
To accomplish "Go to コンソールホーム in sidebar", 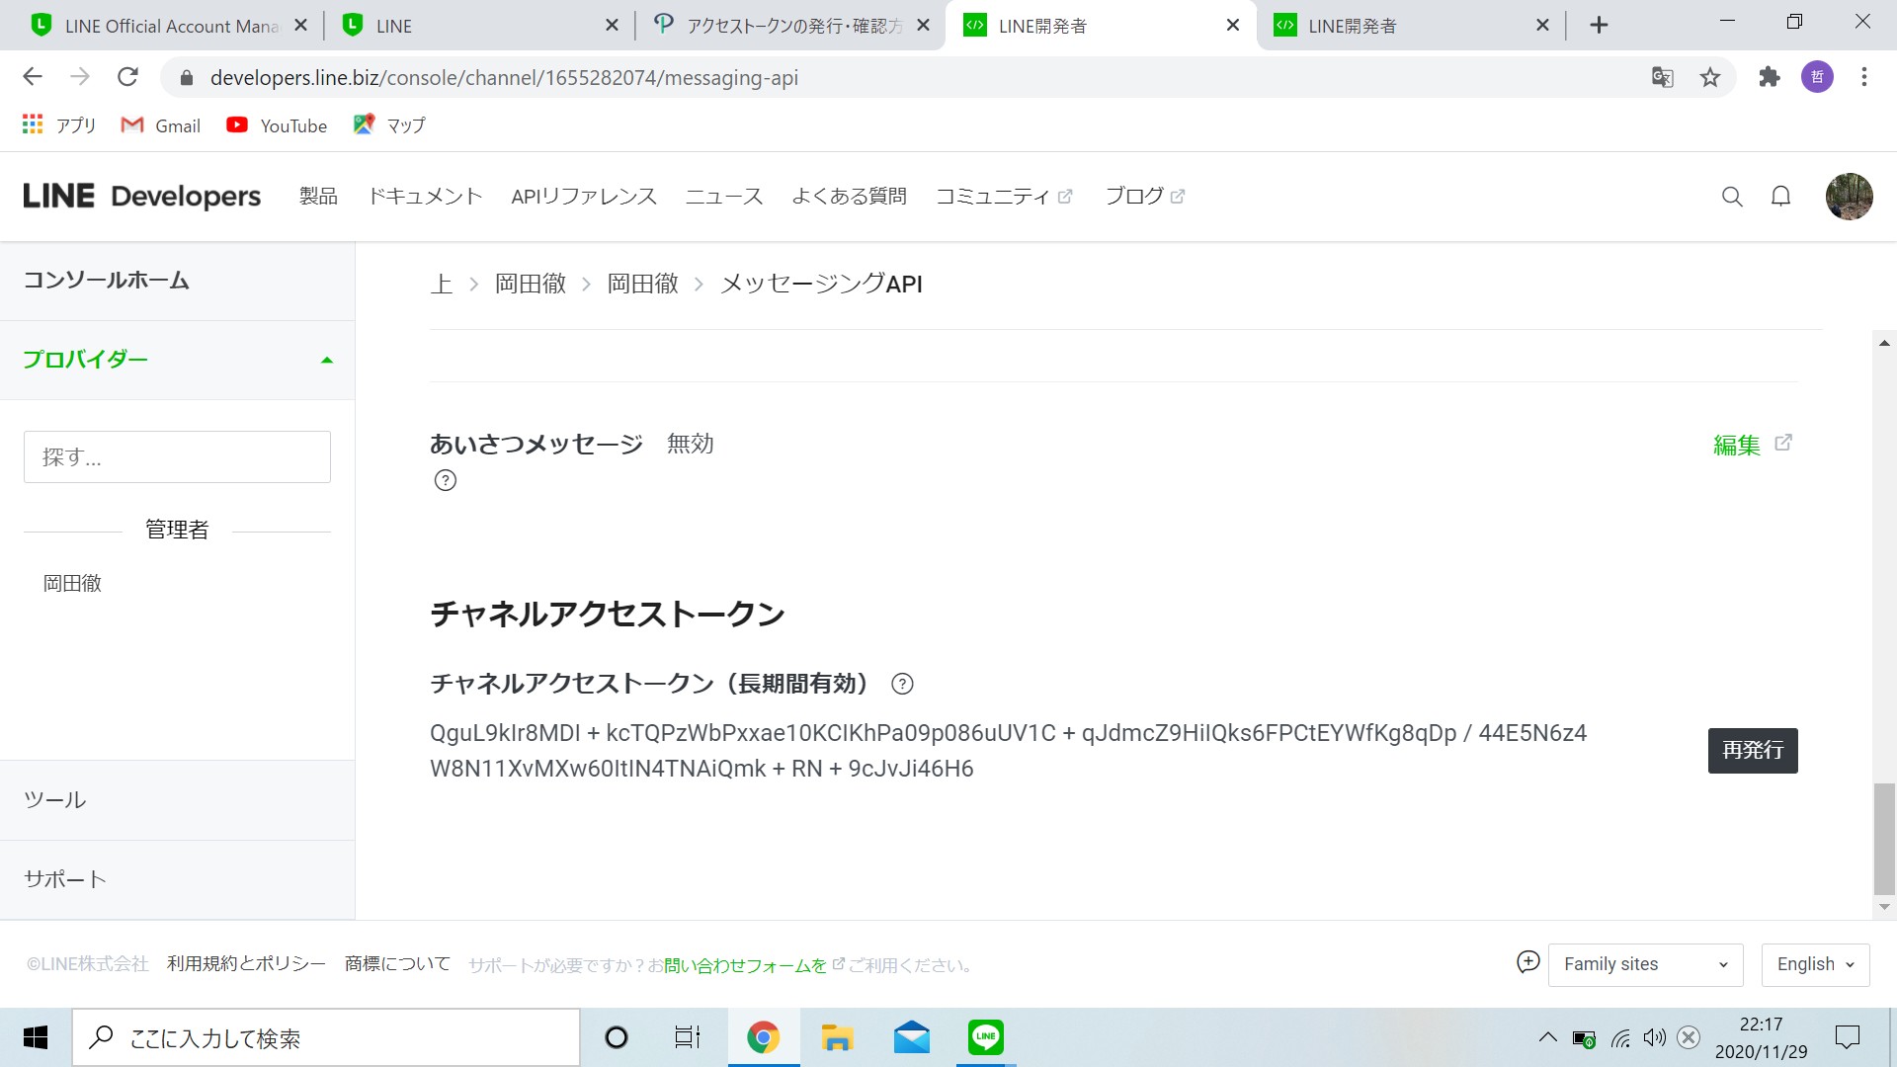I will [106, 281].
